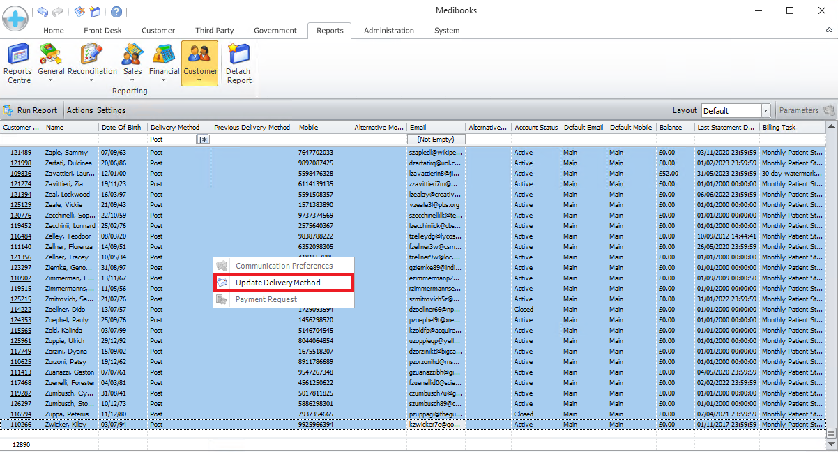Open the help question mark icon
The height and width of the screenshot is (452, 838).
coord(116,12)
